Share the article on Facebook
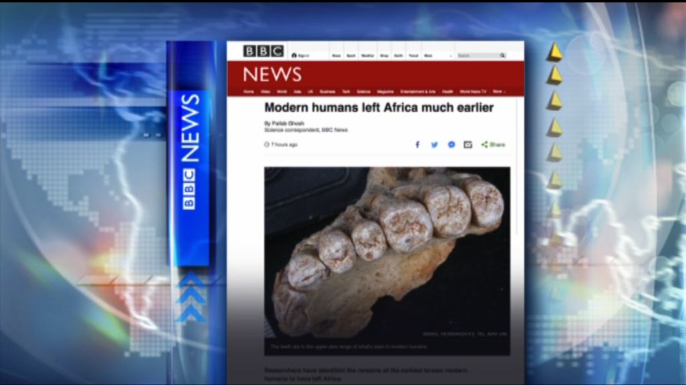 (417, 144)
